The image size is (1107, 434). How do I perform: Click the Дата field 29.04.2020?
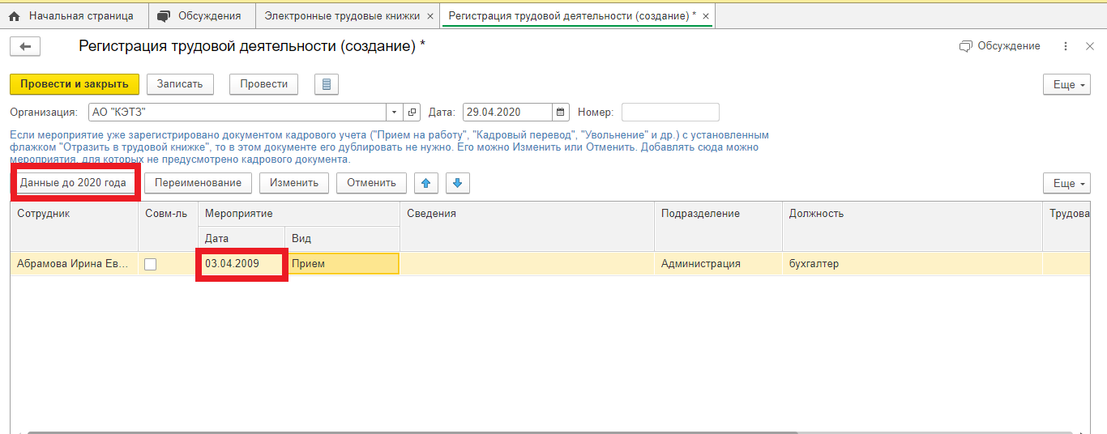tap(507, 113)
